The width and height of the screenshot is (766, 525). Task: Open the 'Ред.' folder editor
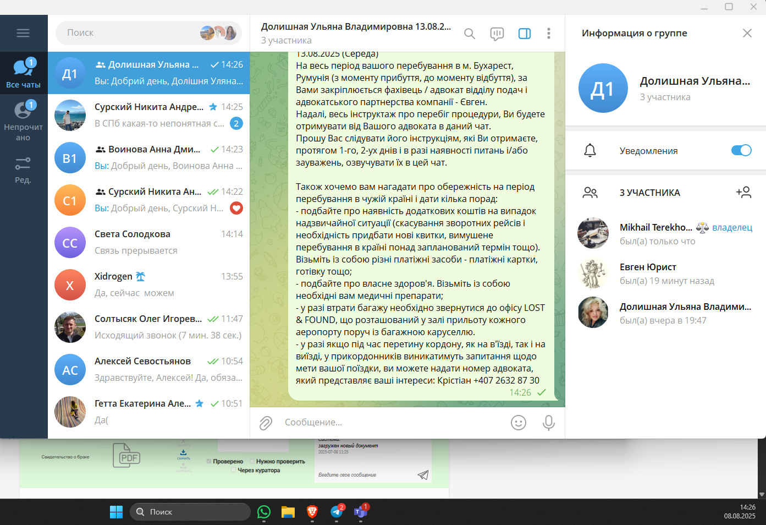pos(23,169)
